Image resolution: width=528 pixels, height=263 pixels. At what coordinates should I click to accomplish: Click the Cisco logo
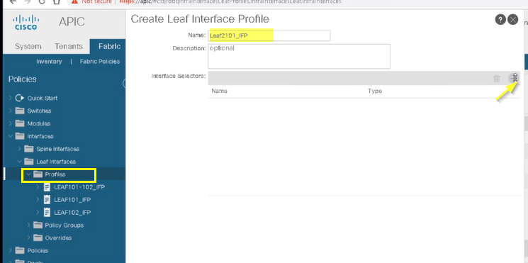pos(26,22)
